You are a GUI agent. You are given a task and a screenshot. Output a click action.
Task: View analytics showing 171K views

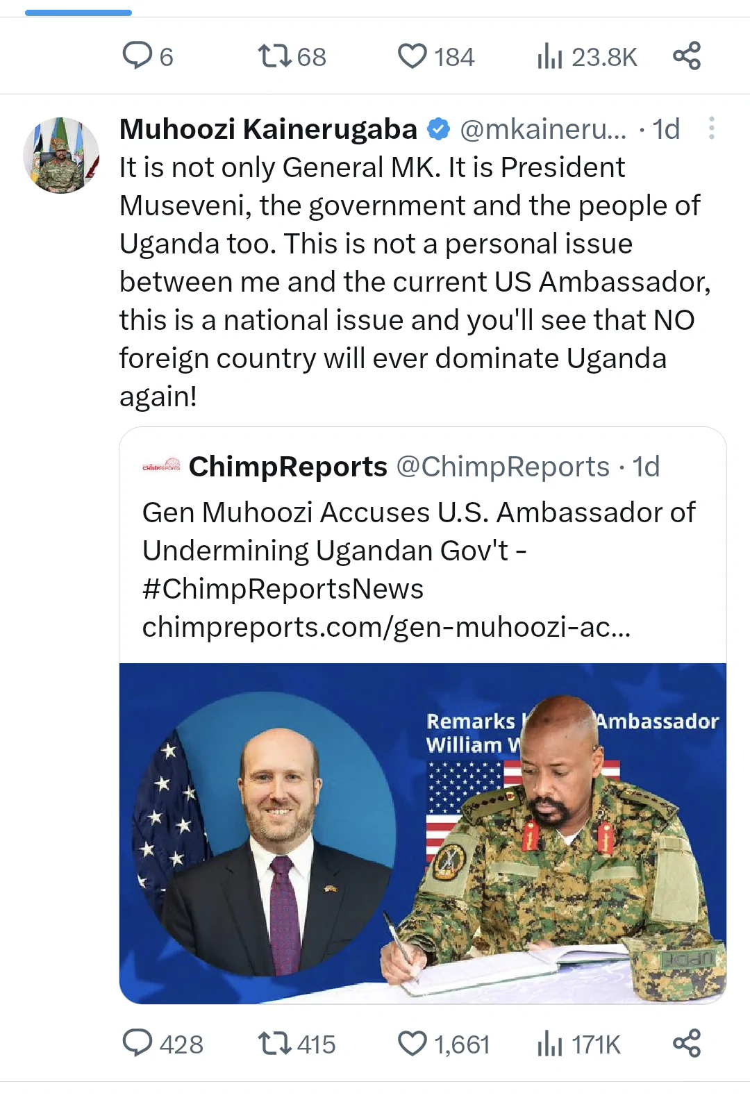[578, 1044]
